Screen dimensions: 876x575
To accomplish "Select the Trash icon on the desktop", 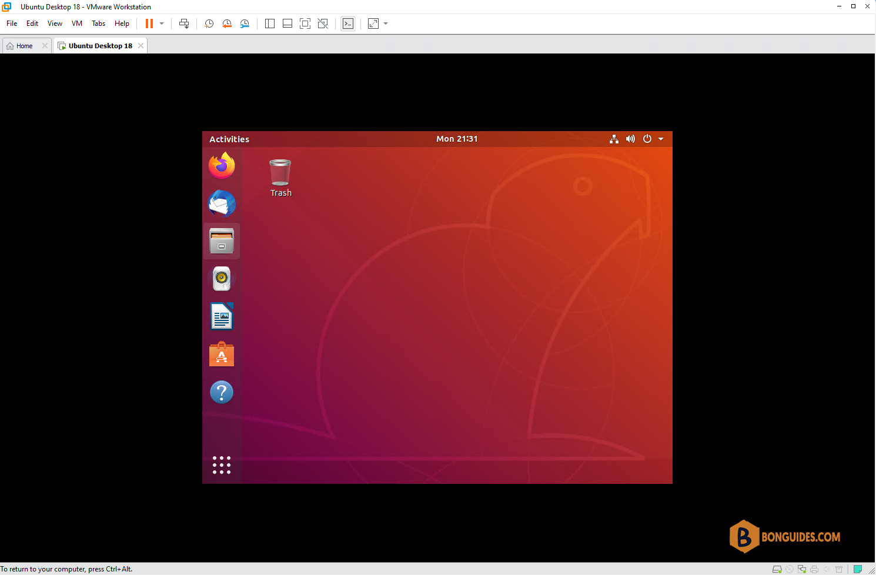I will (280, 172).
